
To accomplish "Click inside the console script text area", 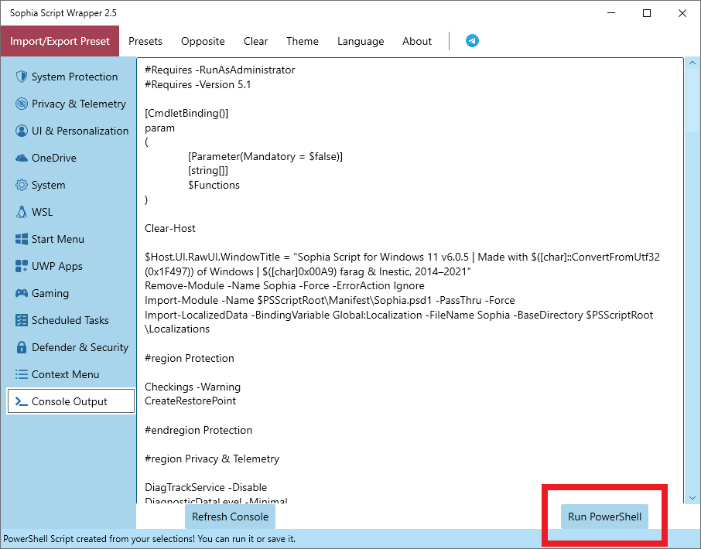I will [410, 280].
